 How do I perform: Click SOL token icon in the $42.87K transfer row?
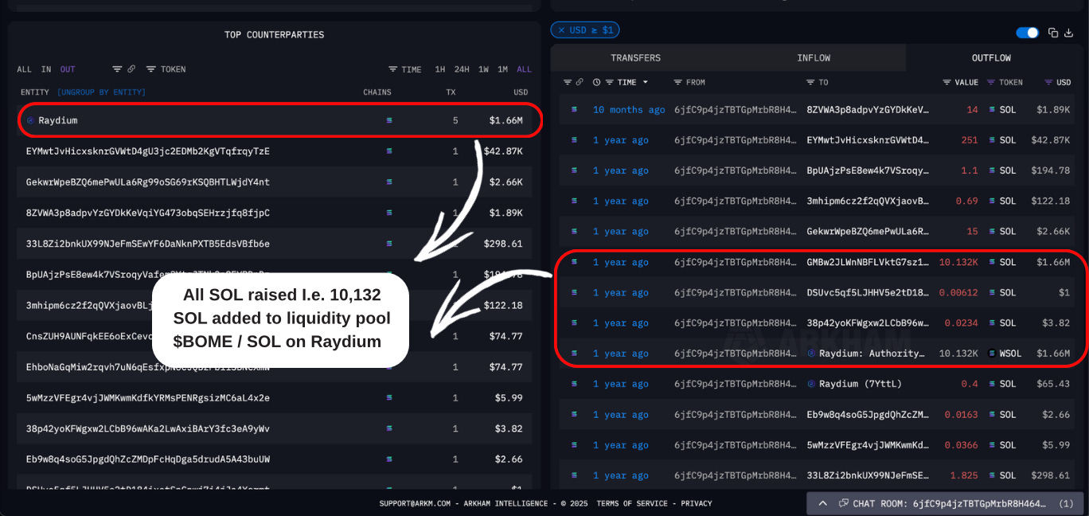point(992,140)
